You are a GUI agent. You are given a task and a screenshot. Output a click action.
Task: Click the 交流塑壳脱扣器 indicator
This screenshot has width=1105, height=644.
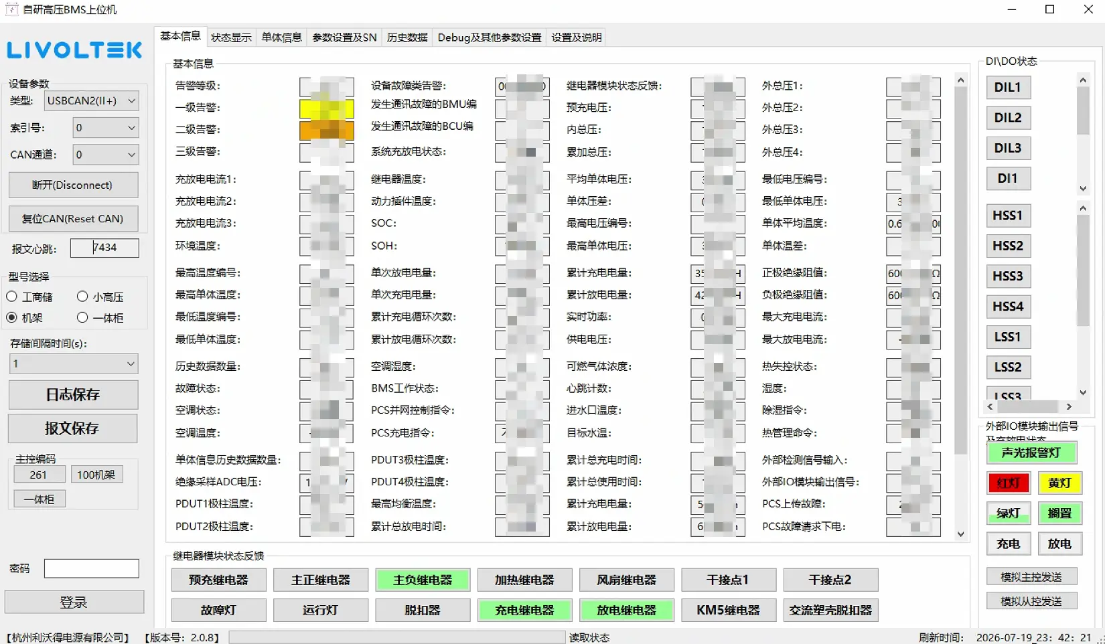point(830,610)
